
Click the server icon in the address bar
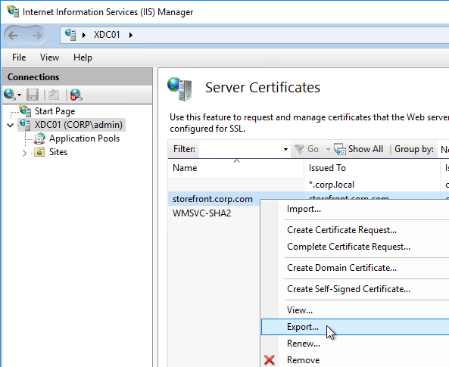[x=70, y=35]
